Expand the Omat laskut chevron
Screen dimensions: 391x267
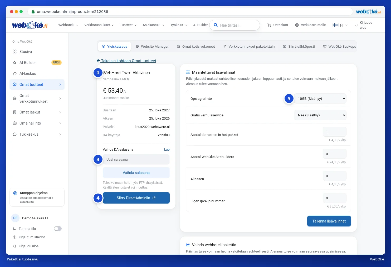pos(60,112)
